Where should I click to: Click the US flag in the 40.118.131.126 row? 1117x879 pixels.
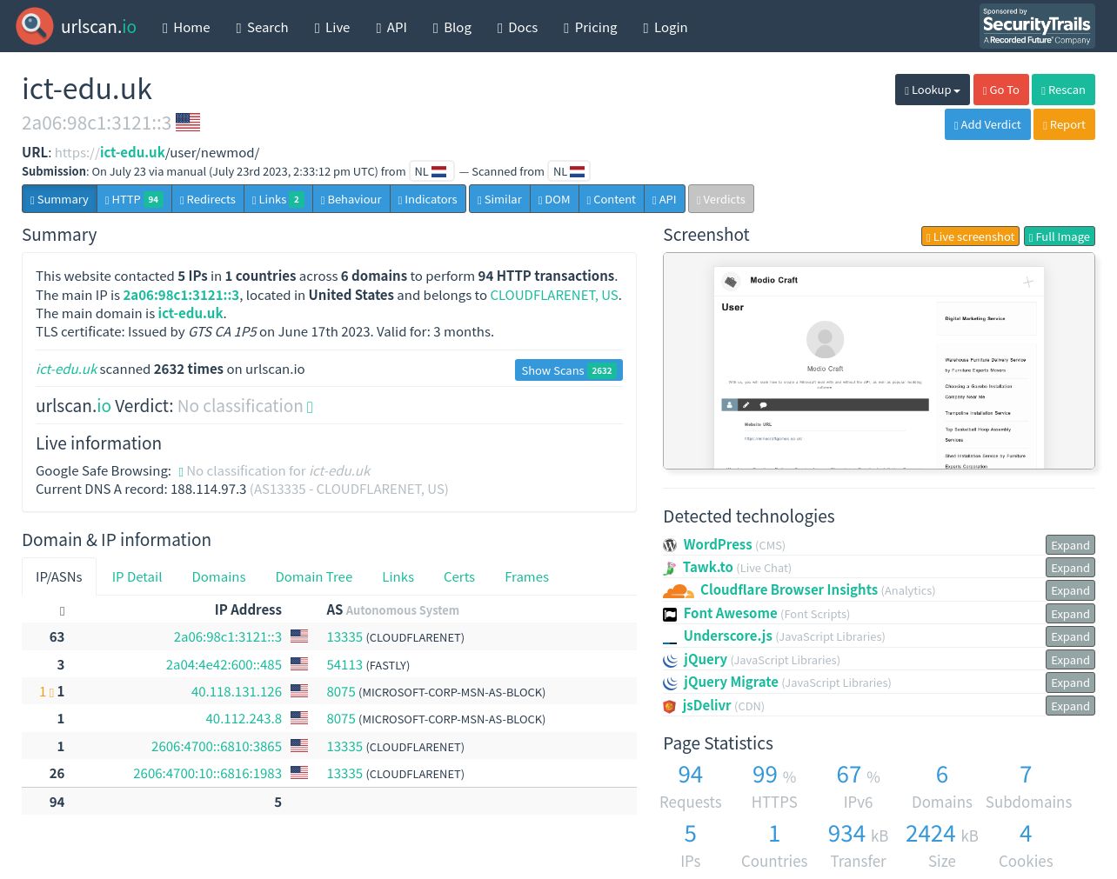click(299, 690)
